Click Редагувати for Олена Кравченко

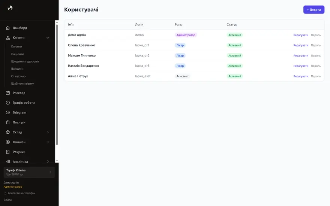point(301,45)
